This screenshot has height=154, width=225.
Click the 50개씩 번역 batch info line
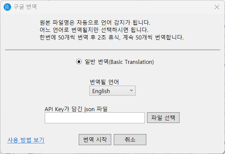click(x=111, y=37)
